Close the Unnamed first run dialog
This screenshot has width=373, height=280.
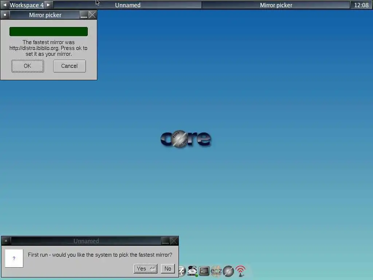click(x=174, y=241)
